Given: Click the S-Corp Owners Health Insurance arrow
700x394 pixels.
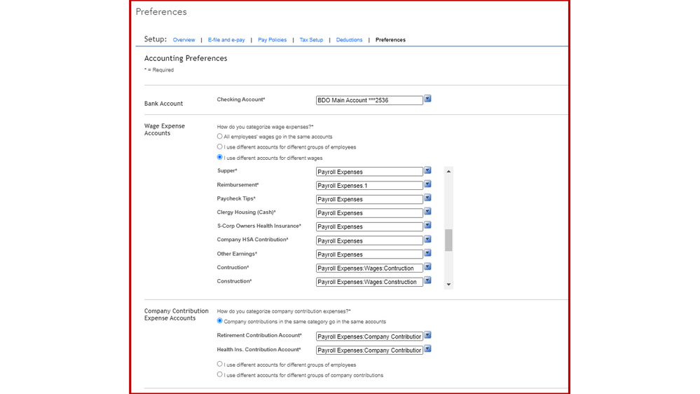Looking at the screenshot, I should (x=427, y=226).
